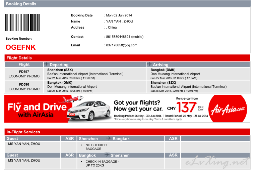Click the CNY 137 rental price

pyautogui.click(x=182, y=107)
